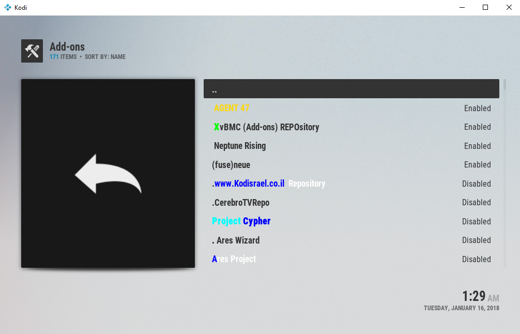Screen dimensions: 520x334
Task: Select the Ares Wizard entry
Action: [x=351, y=240]
